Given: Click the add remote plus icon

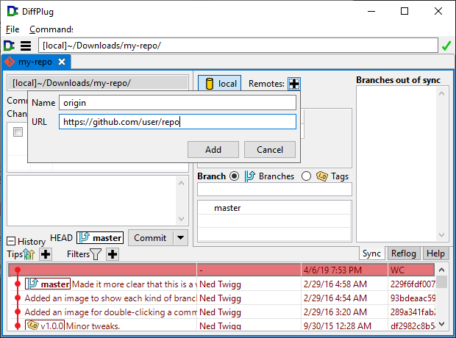Looking at the screenshot, I should (294, 84).
